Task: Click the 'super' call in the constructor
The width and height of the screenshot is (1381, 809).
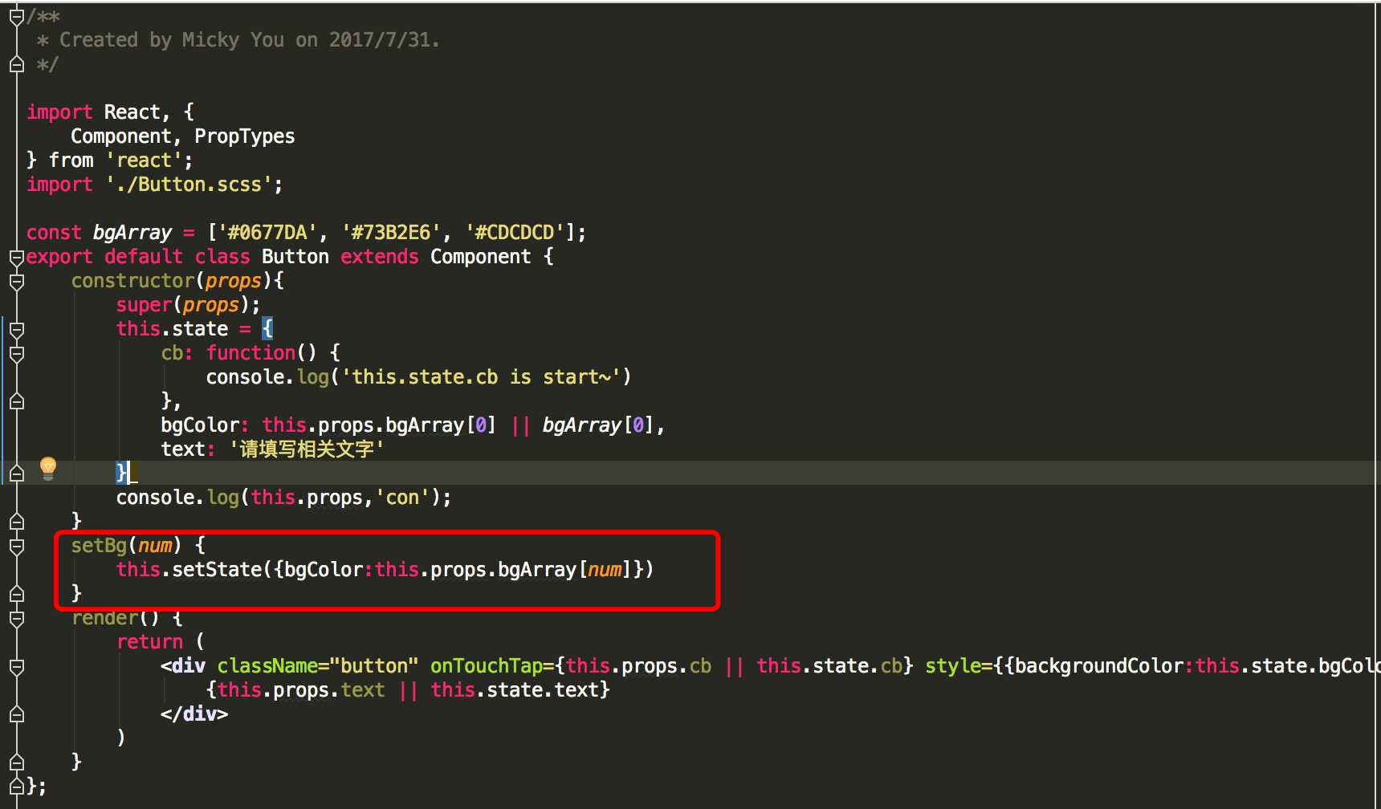Action: point(145,305)
